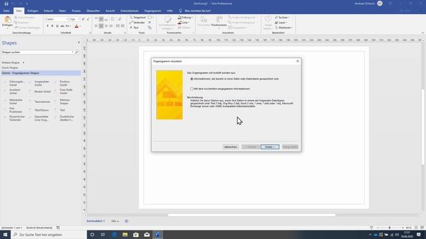426x239 pixels.
Task: Click the bullet list icon in Absatz
Action: pos(112,19)
